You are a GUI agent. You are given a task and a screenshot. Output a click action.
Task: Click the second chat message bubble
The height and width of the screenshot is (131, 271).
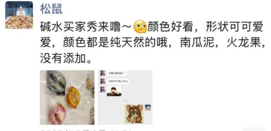tap(118, 81)
